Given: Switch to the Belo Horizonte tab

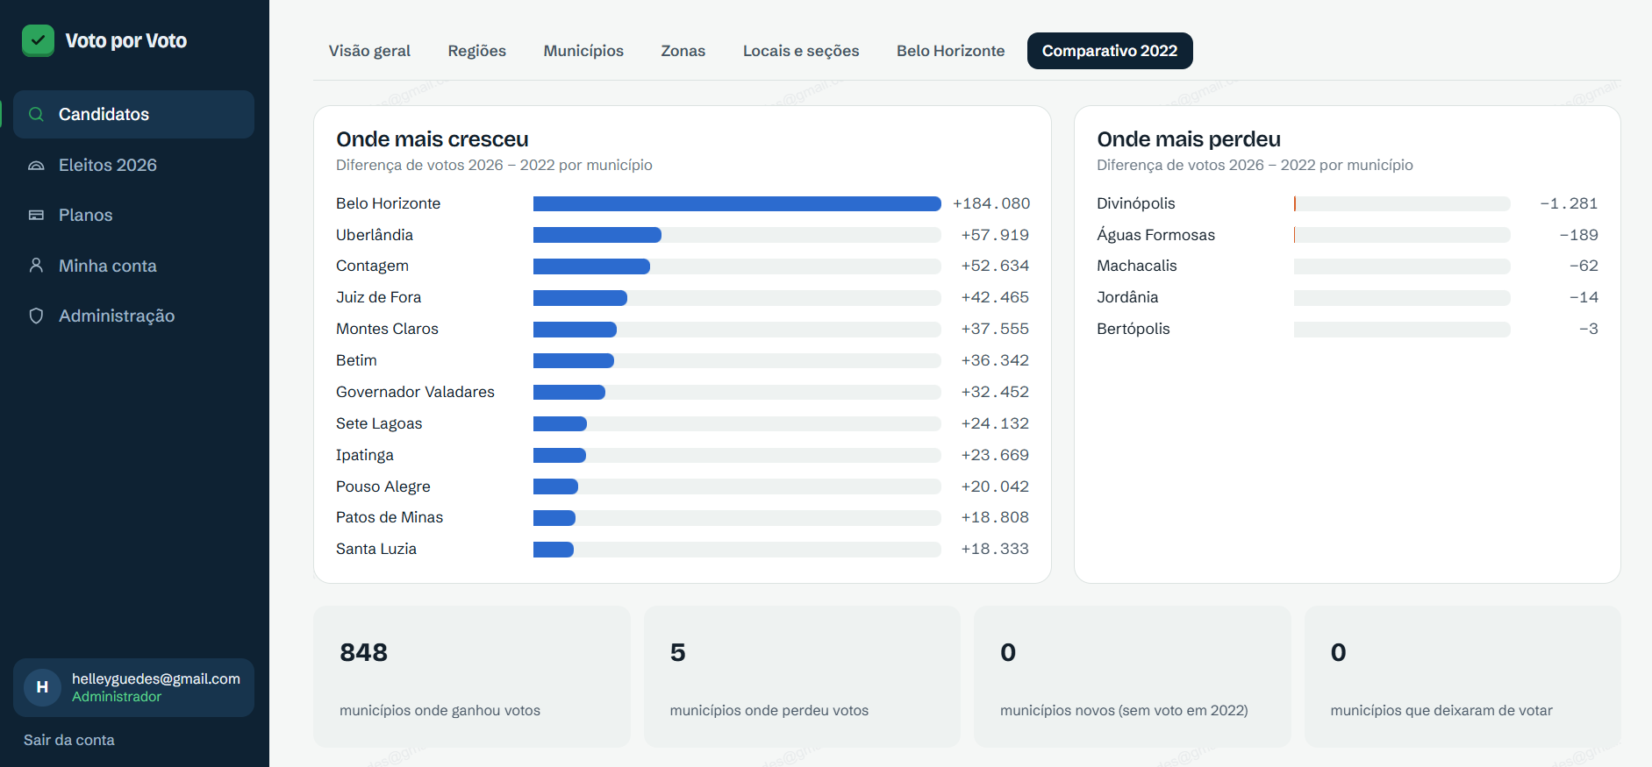Looking at the screenshot, I should pos(951,51).
